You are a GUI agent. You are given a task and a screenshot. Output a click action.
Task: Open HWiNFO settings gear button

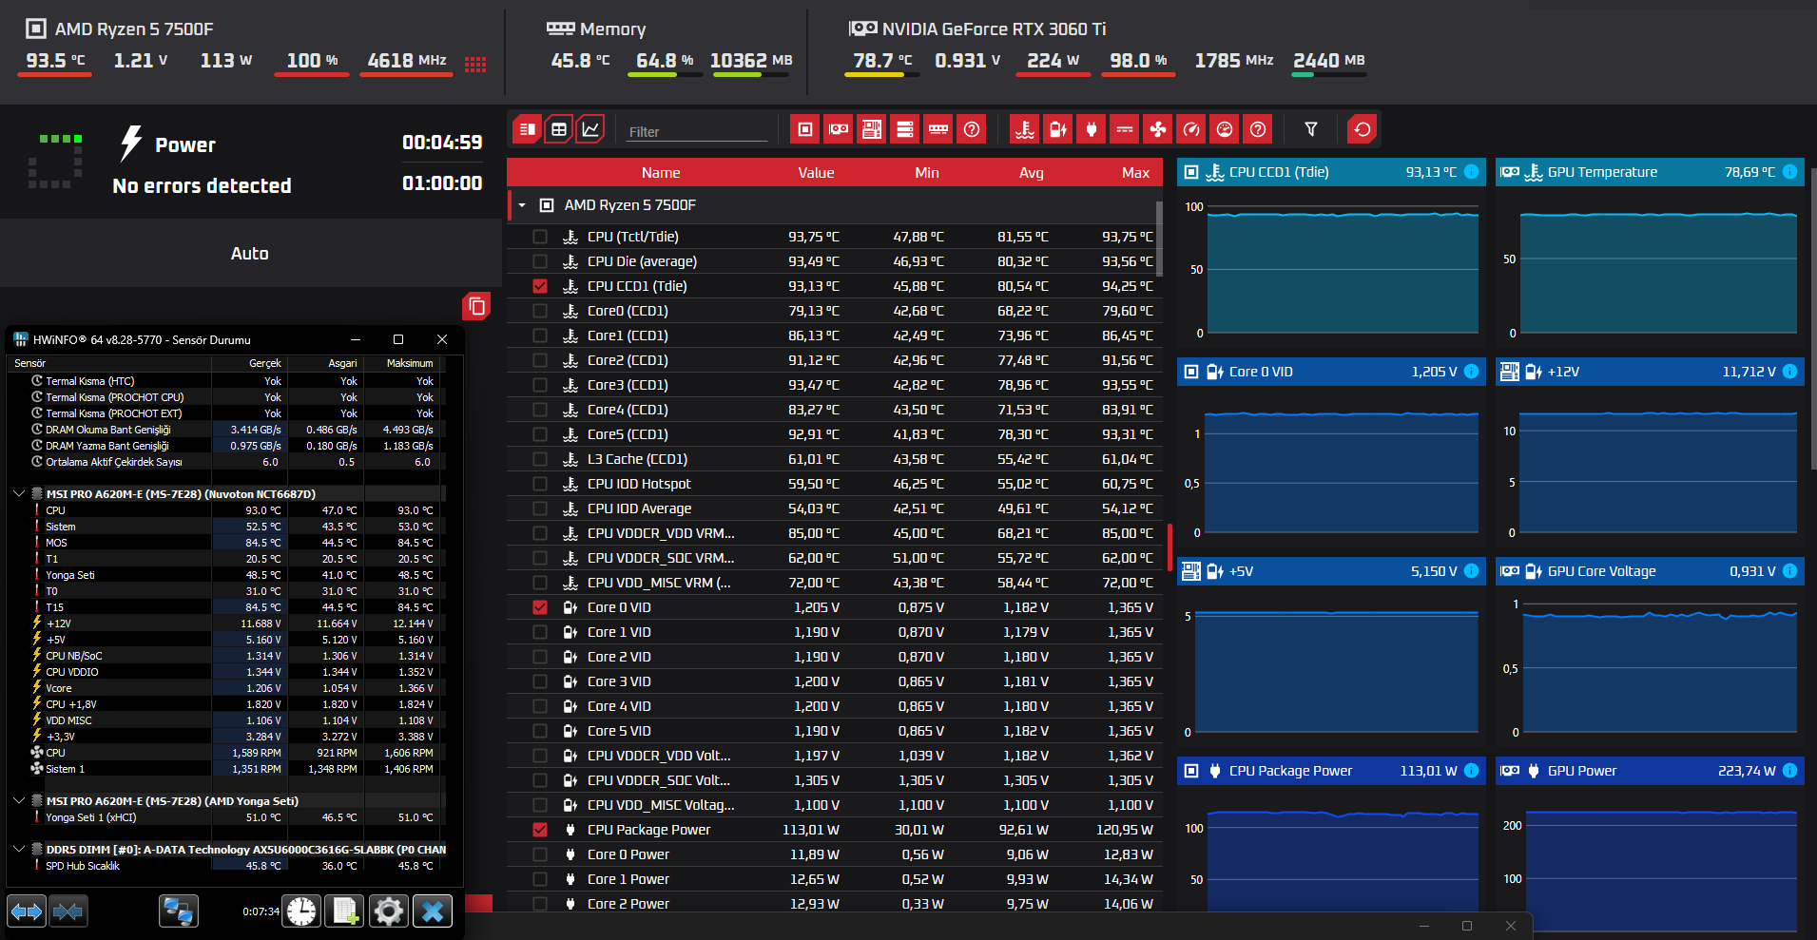pyautogui.click(x=388, y=911)
